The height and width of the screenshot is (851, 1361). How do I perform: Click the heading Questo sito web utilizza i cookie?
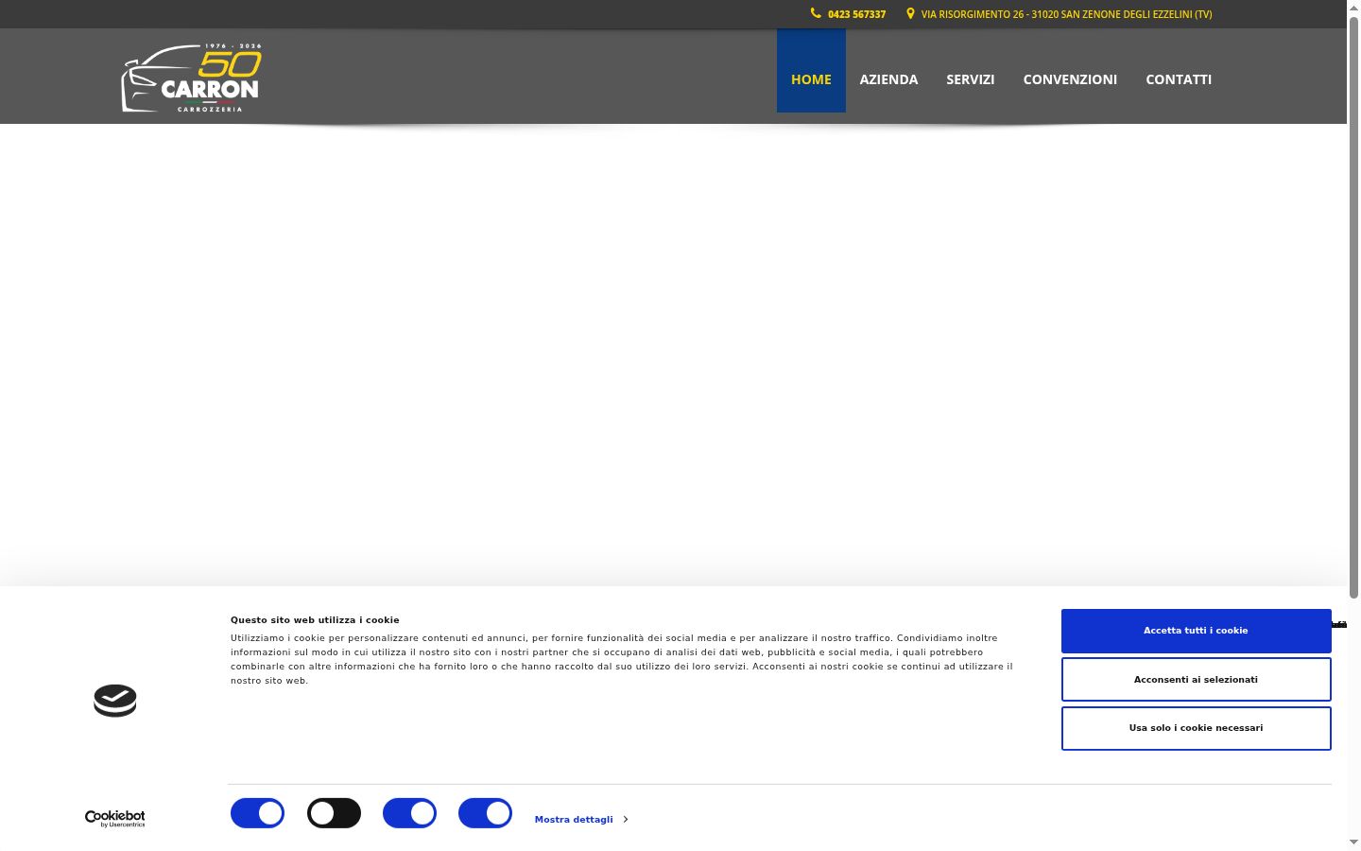point(315,620)
